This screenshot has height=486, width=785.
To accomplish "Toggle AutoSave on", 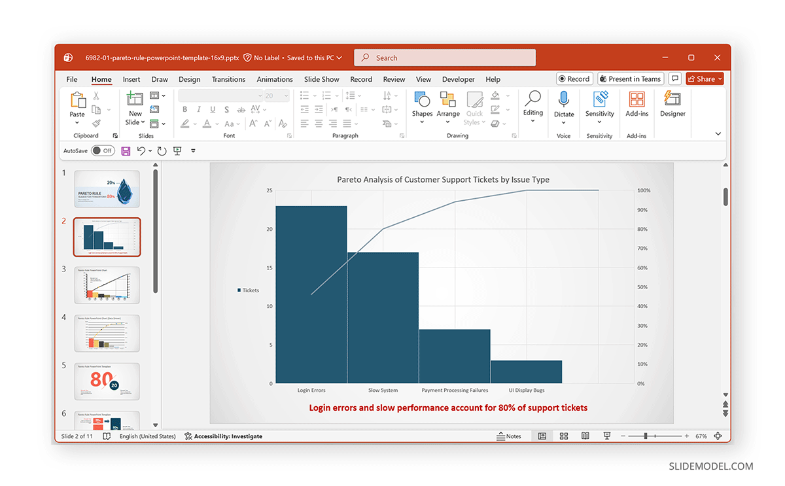I will pyautogui.click(x=103, y=150).
